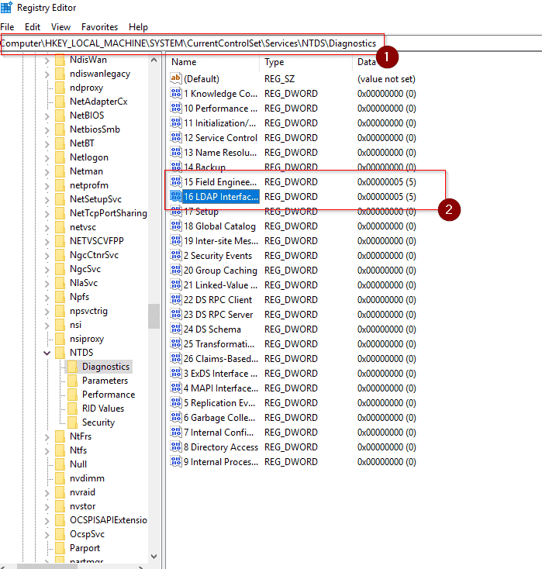542x569 pixels.
Task: Click the Netlogon folder icon
Action: click(x=60, y=157)
